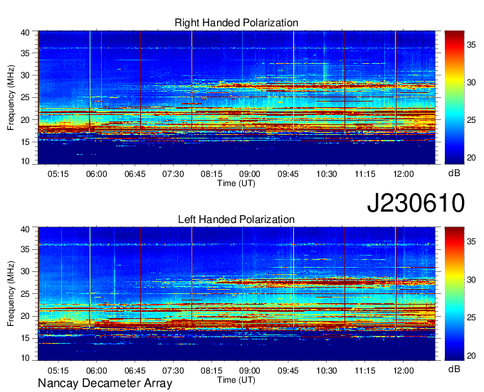Click the 35 MHz tick on left-handed frequency axis
Viewport: 484px width, 392px height.
click(26, 249)
